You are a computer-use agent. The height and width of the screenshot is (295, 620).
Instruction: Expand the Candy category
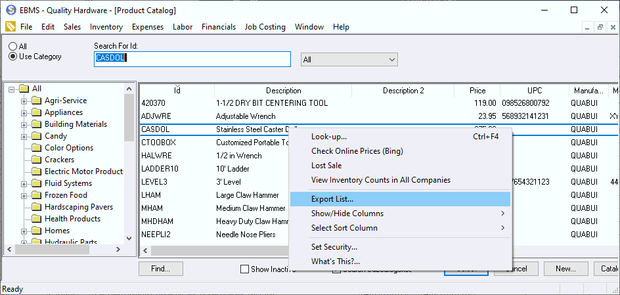pyautogui.click(x=24, y=137)
